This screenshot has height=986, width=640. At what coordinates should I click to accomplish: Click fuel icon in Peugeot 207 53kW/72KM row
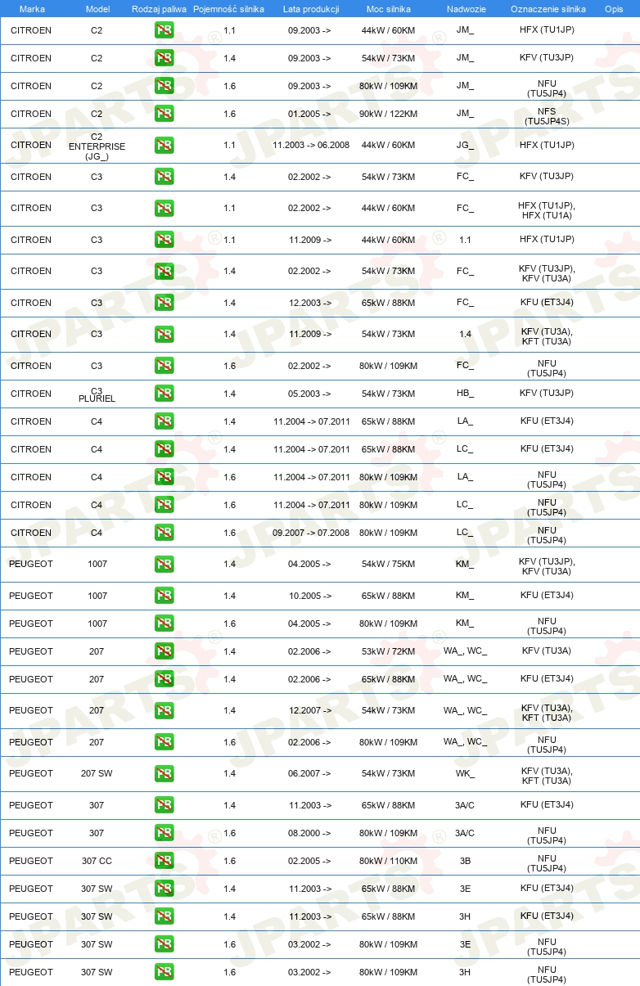coord(164,651)
